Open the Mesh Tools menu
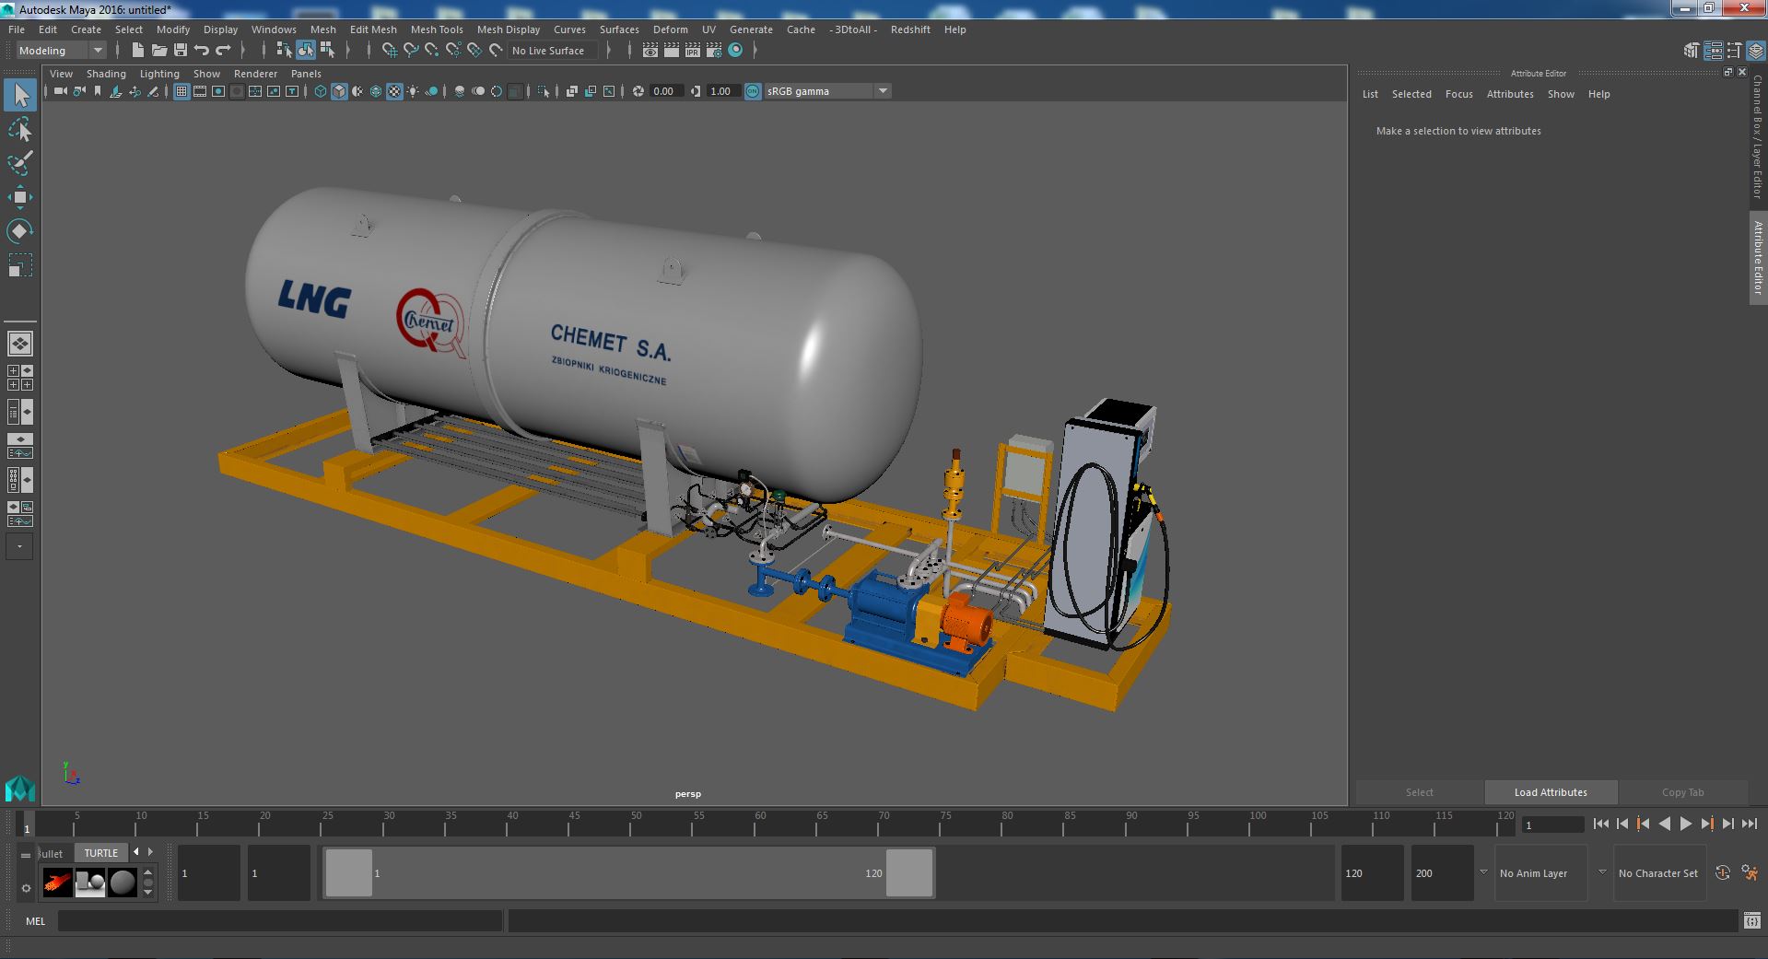1768x959 pixels. (x=437, y=29)
